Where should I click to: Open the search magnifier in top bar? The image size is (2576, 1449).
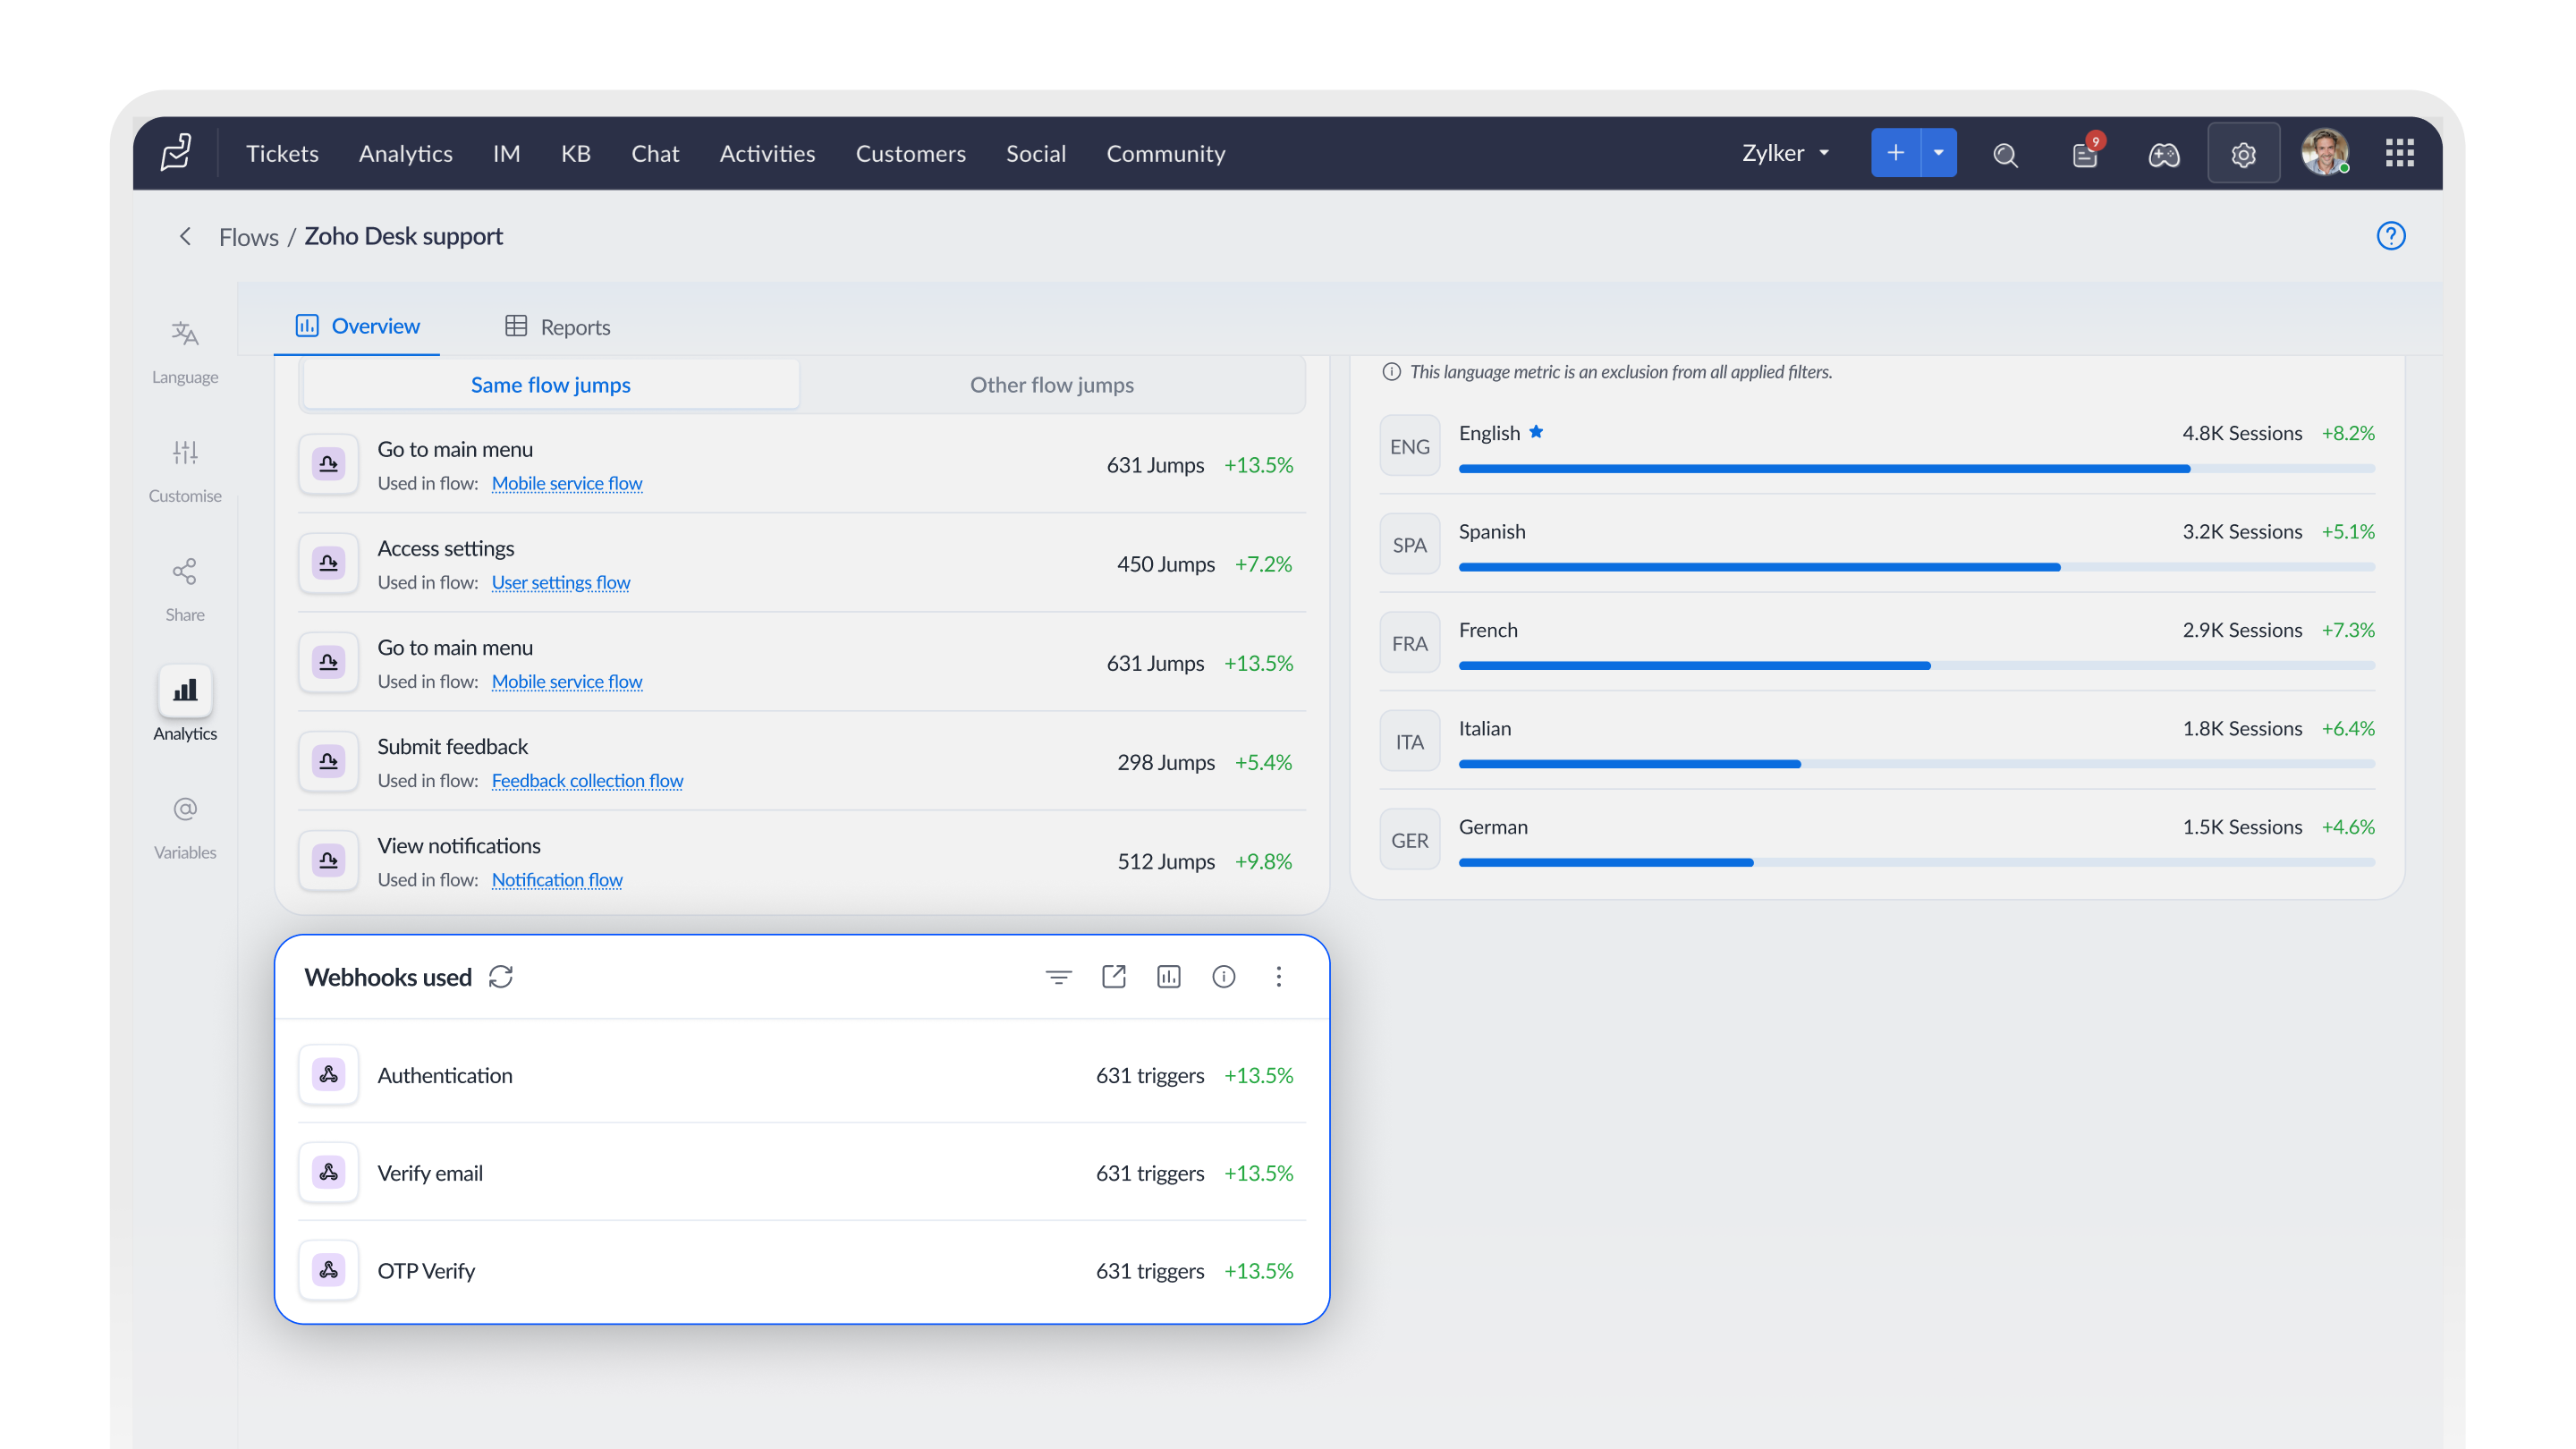(2005, 154)
